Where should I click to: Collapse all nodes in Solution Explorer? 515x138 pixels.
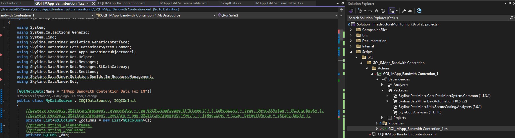click(376, 11)
